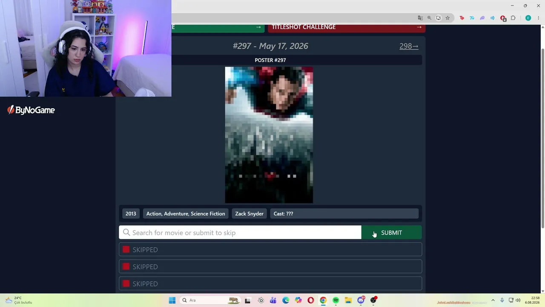This screenshot has height=307, width=545.
Task: Open Discord from the taskbar
Action: click(361, 300)
